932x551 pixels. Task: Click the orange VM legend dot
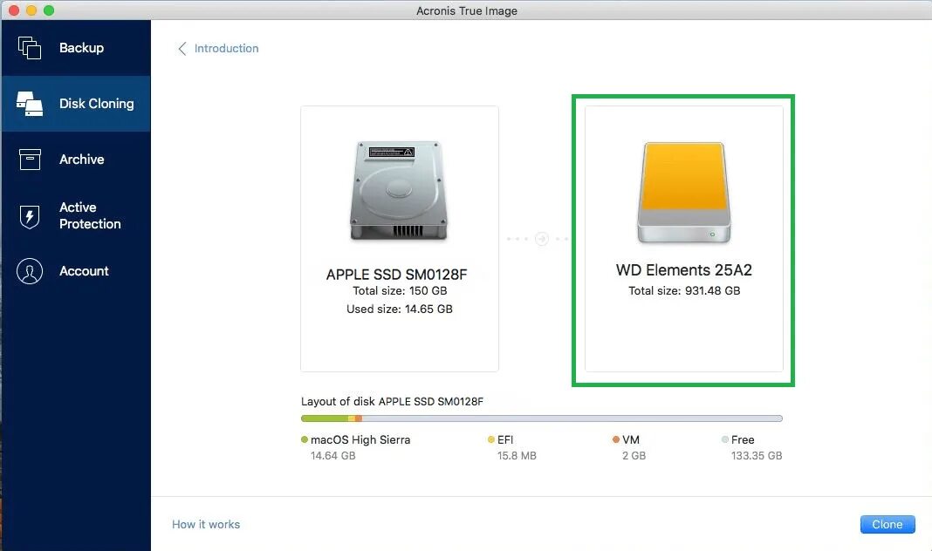pyautogui.click(x=616, y=440)
